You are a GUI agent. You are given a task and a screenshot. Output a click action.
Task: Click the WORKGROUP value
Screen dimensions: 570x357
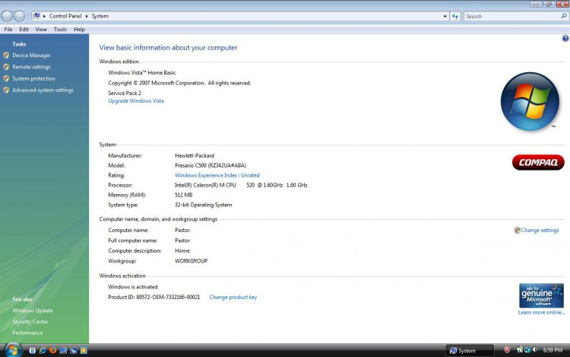click(x=192, y=261)
